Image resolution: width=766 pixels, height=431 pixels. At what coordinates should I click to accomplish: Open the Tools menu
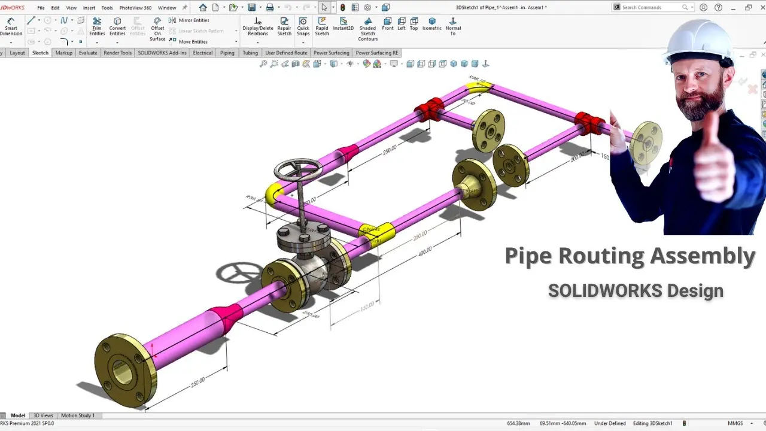point(107,8)
